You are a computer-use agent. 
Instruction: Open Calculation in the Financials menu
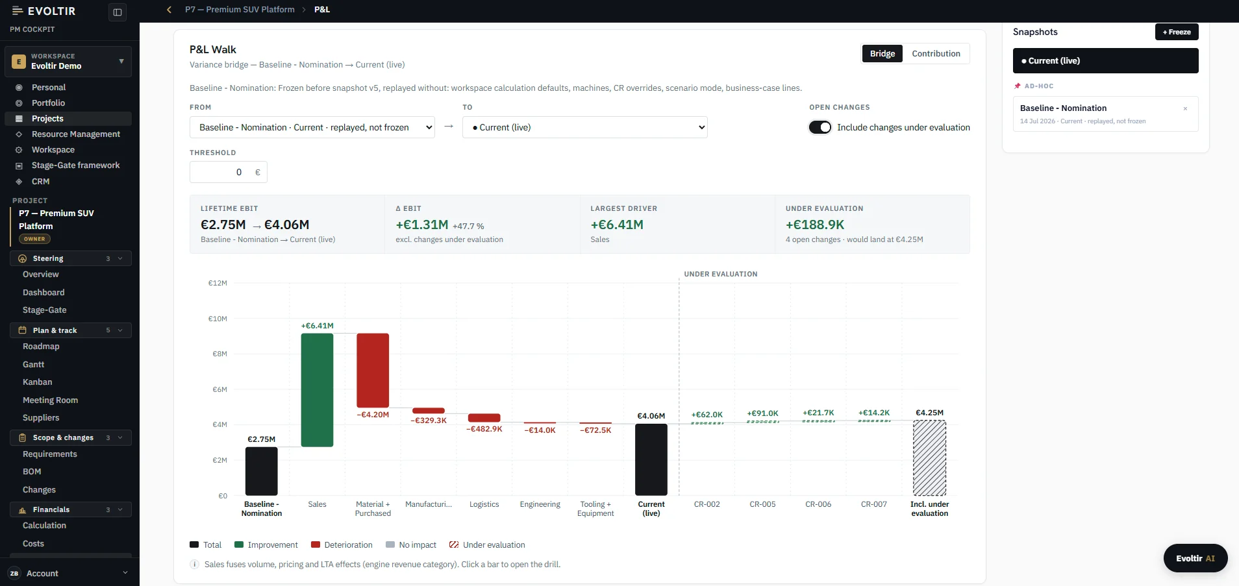pos(44,526)
